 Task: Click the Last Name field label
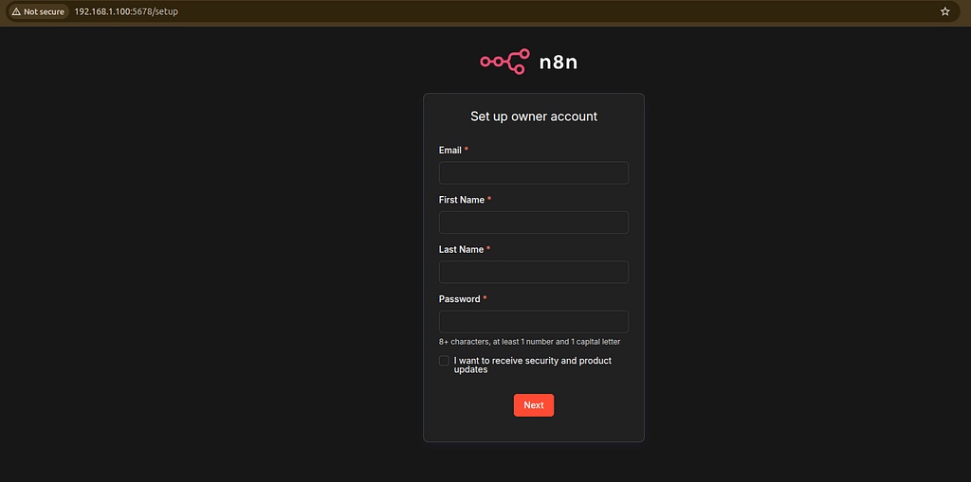tap(462, 249)
